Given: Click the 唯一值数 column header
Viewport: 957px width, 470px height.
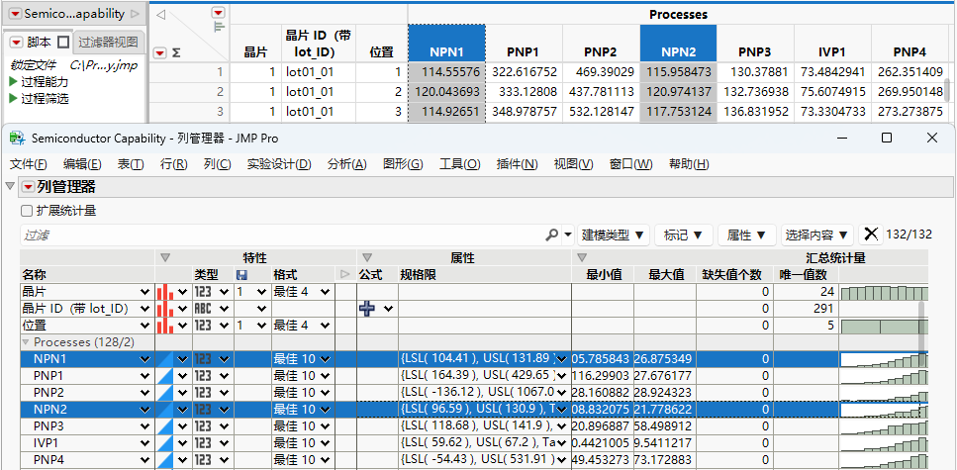Looking at the screenshot, I should tap(807, 275).
